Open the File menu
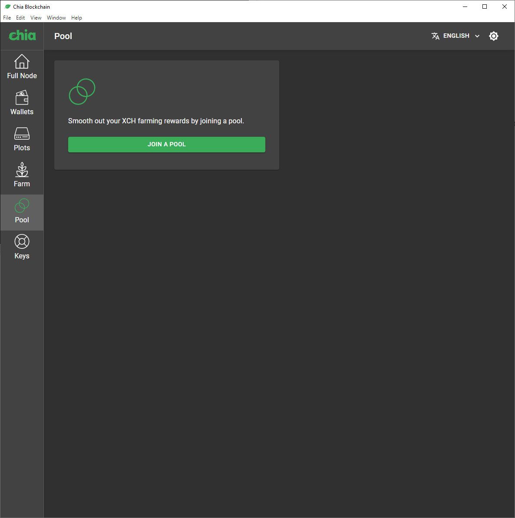 7,18
